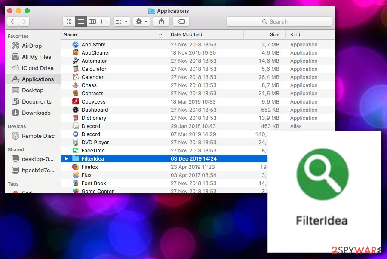Select the Font Book icon
This screenshot has width=387, height=259.
click(76, 183)
